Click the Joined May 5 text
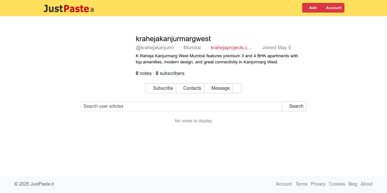This screenshot has height=193, width=387. 276,48
